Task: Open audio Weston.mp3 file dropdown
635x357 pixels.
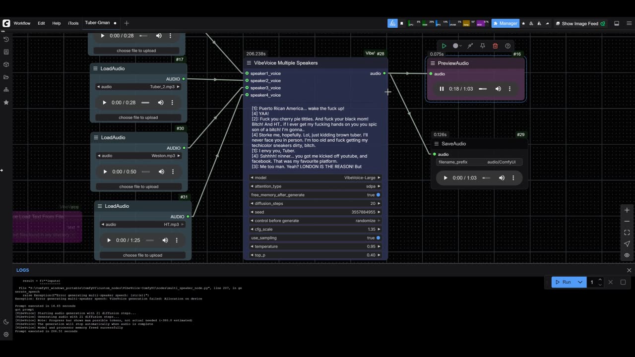Action: pyautogui.click(x=139, y=156)
